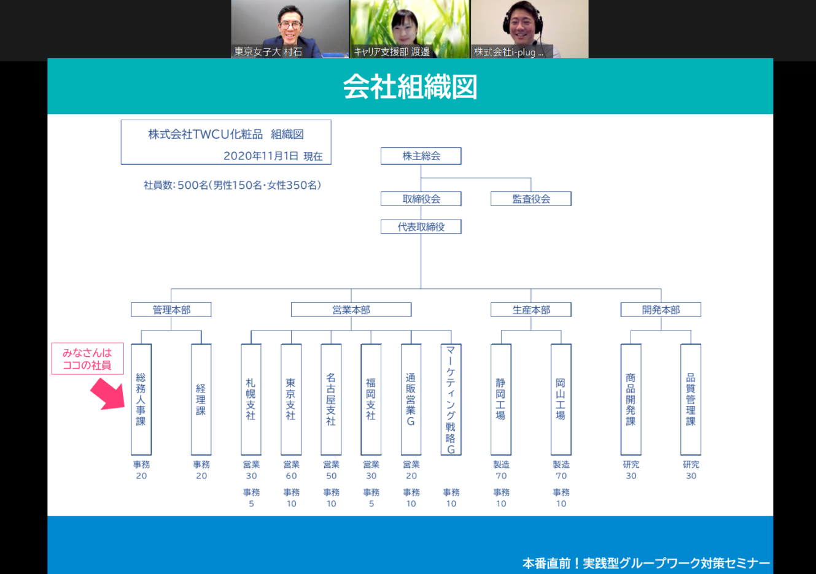Viewport: 816px width, 574px height.
Task: Click the 品質管理課 box under 開発本部
Action: (x=690, y=399)
